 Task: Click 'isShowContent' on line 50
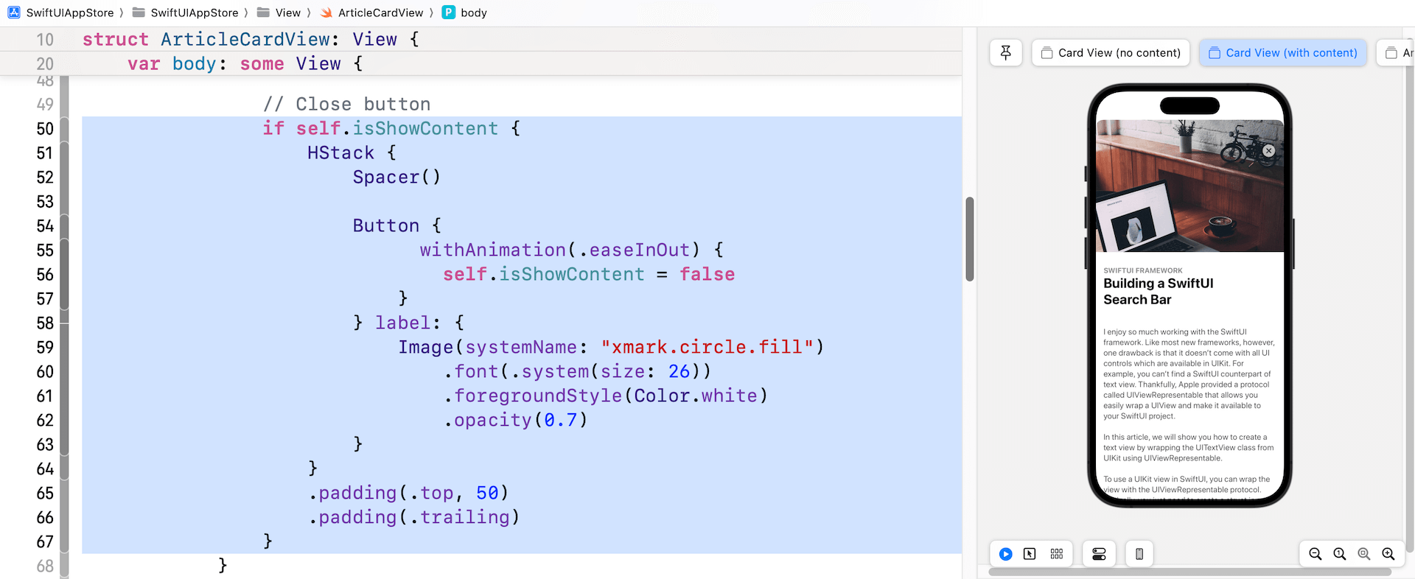coord(425,129)
